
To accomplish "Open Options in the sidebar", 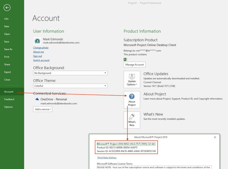I will (x=9, y=107).
